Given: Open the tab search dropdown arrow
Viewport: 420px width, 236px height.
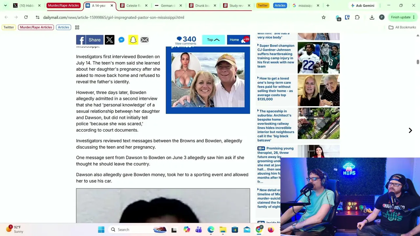Looking at the screenshot, I should (6, 6).
